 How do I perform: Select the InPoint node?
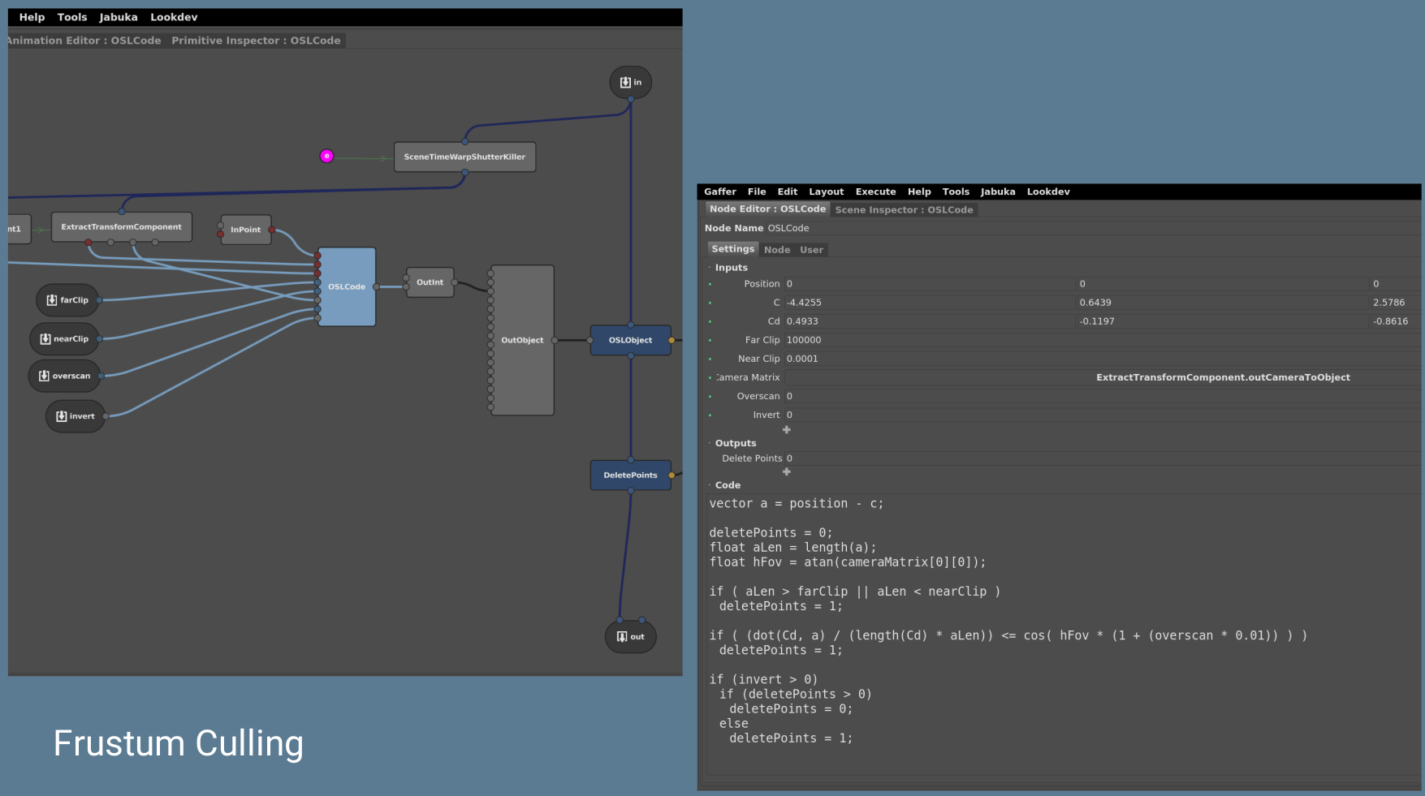click(245, 230)
